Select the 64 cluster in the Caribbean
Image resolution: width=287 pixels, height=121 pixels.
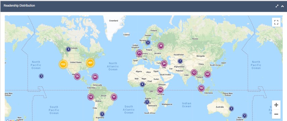(x=95, y=77)
